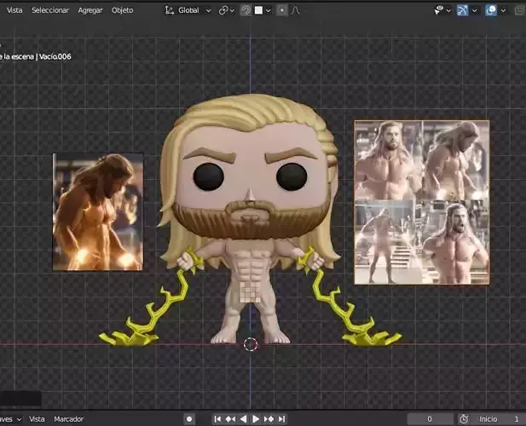Viewport: 526px width, 426px height.
Task: Jump to previous keyframe
Action: click(x=230, y=419)
